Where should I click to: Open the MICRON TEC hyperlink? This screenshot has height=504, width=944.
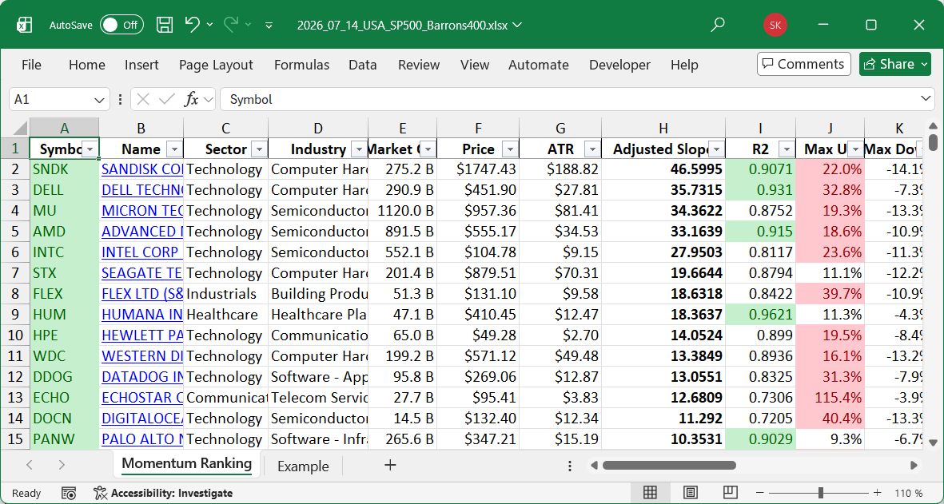[142, 211]
